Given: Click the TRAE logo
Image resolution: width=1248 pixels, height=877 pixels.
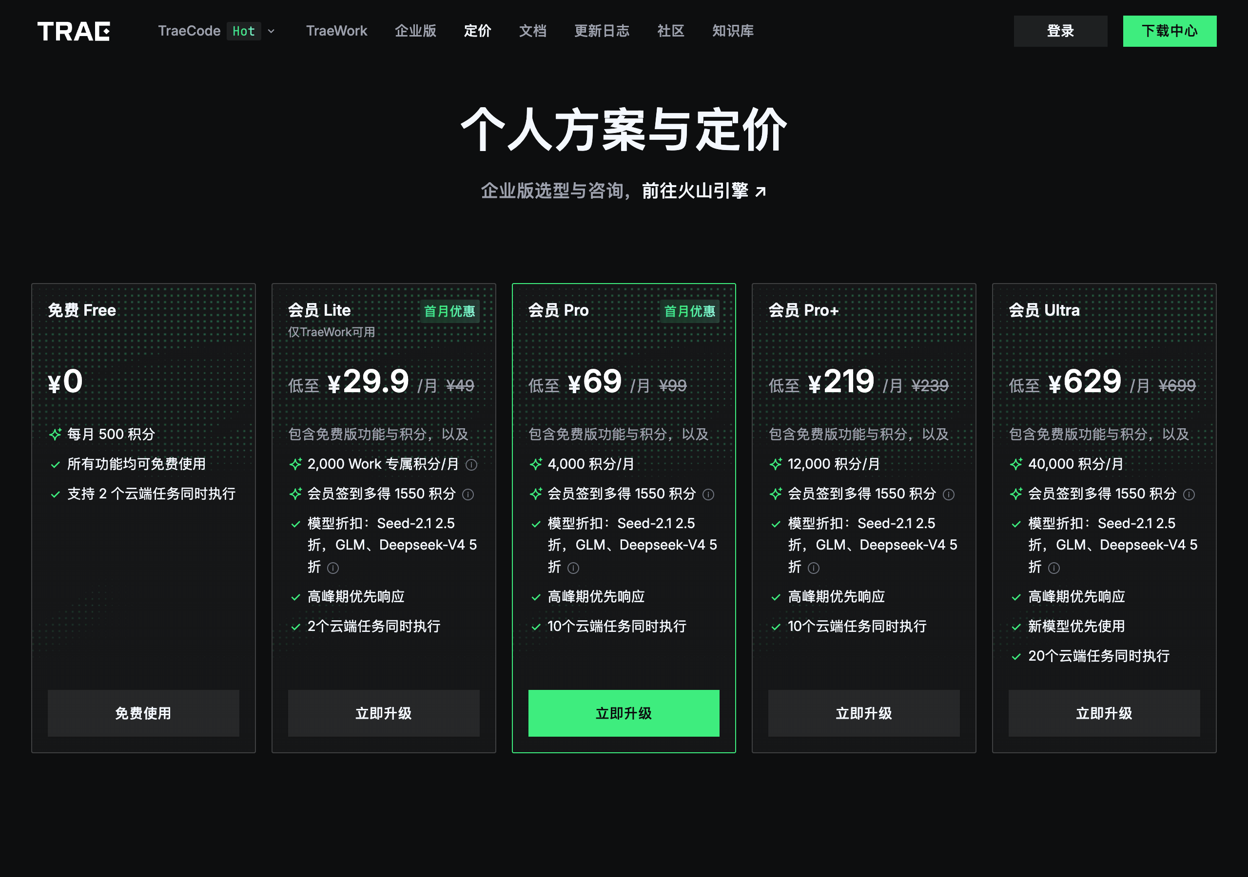Looking at the screenshot, I should tap(74, 32).
